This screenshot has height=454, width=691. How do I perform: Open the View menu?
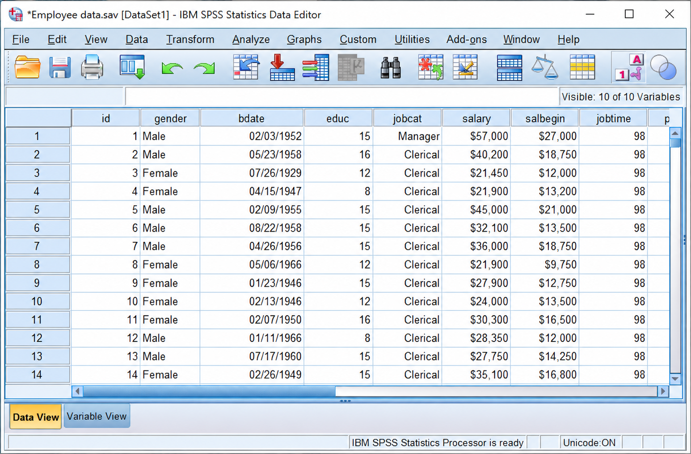pyautogui.click(x=96, y=39)
